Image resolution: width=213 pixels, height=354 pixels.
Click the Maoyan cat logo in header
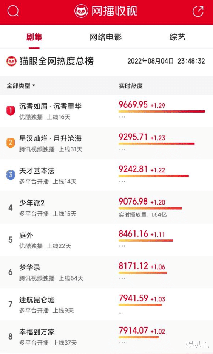81,11
